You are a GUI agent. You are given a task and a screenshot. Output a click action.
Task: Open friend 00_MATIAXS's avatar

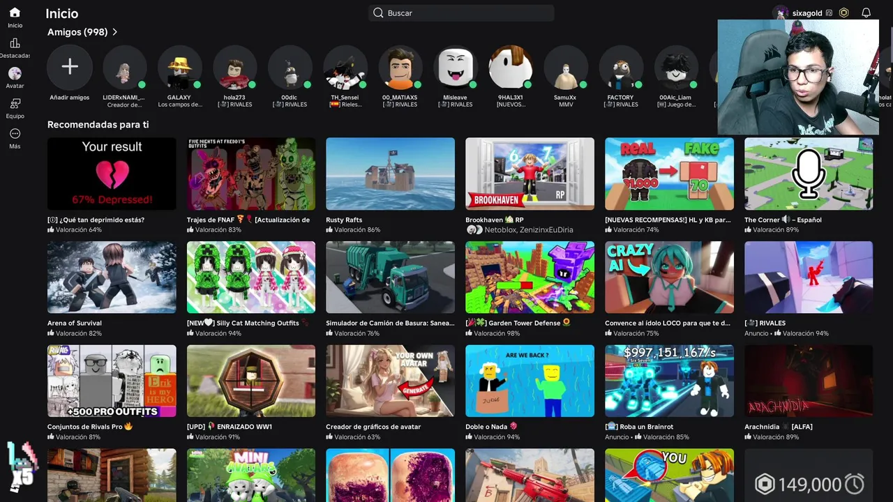point(400,68)
